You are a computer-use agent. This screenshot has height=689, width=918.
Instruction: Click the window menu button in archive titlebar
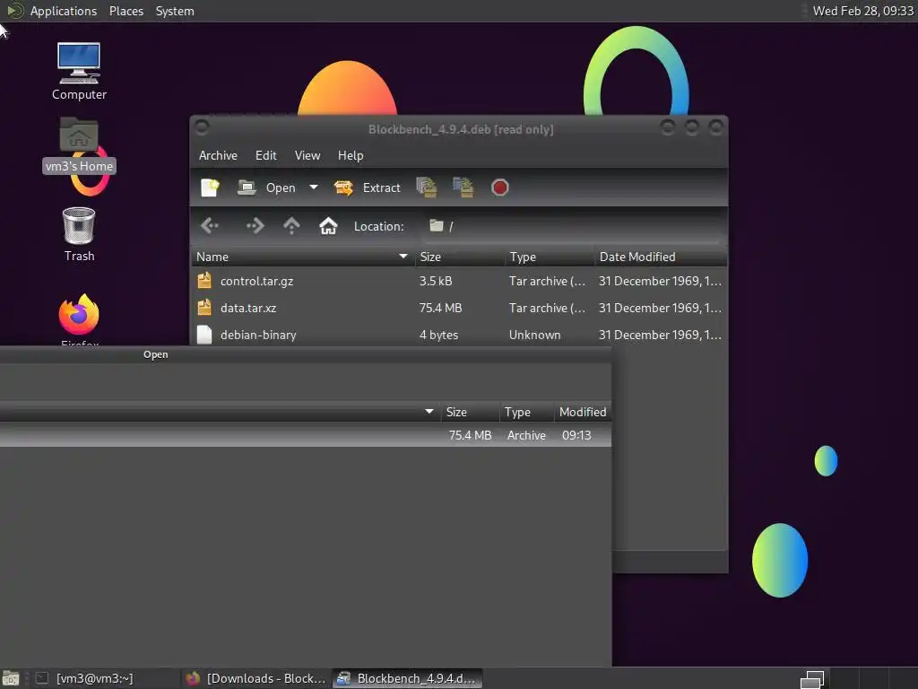202,126
